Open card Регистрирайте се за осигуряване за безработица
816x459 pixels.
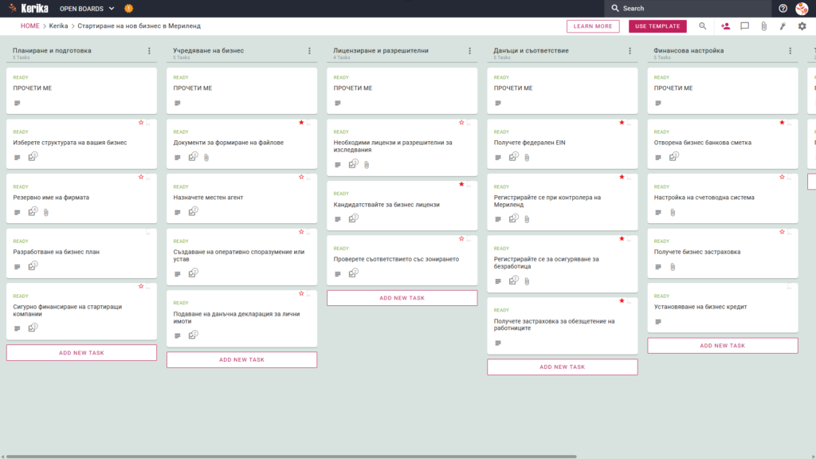(563, 264)
